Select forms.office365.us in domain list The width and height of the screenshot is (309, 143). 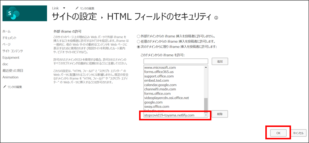(x=159, y=72)
